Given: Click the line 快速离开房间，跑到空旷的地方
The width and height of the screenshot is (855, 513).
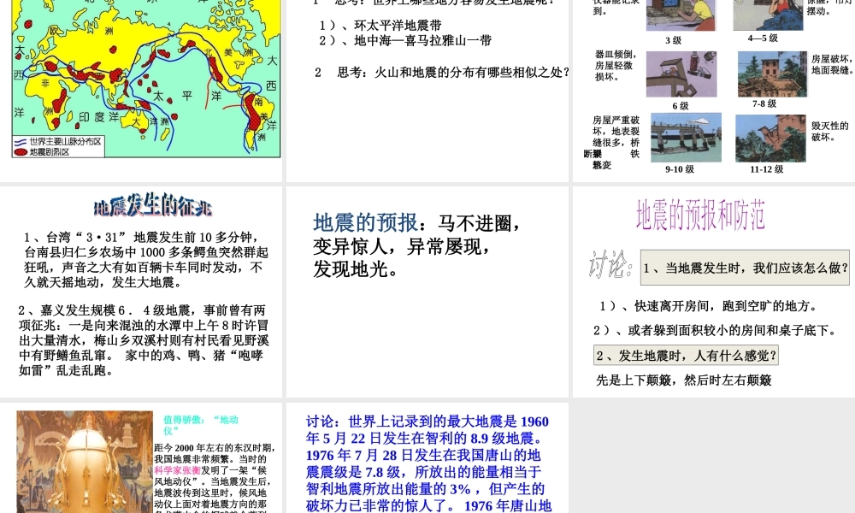Looking at the screenshot, I should point(709,306).
